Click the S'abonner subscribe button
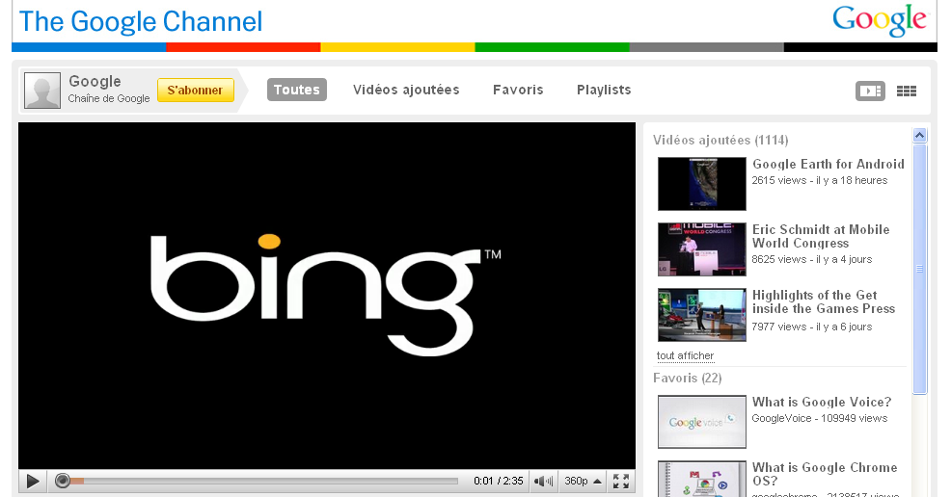 coord(195,91)
